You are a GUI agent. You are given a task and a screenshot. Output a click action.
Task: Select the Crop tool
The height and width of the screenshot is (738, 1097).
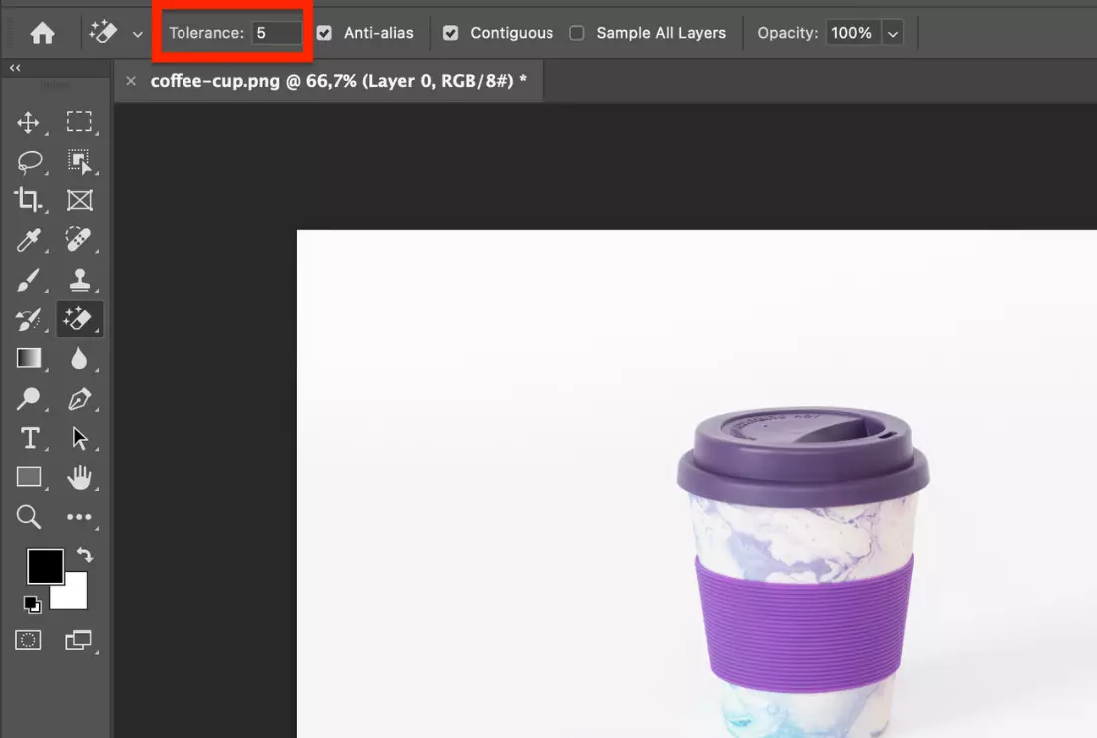(28, 200)
